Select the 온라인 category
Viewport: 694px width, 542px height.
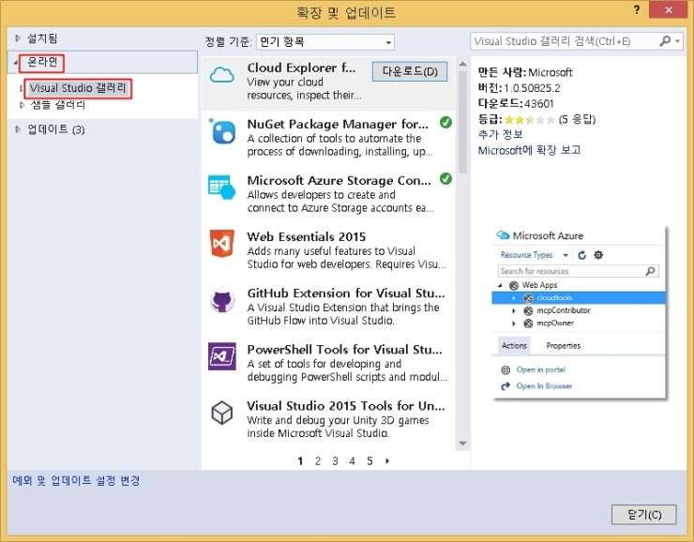[x=42, y=62]
